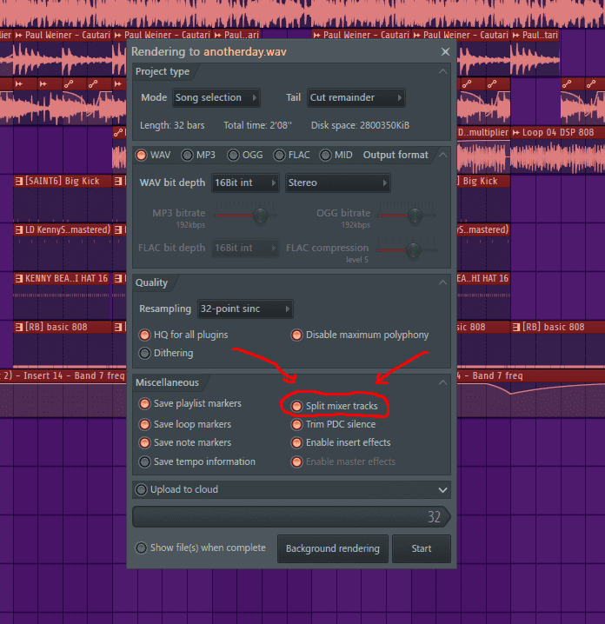
Task: Close the Rendering dialog
Action: [445, 52]
